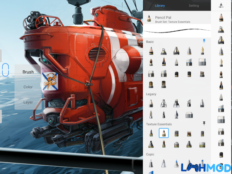Pick the golden-bronze flat brush in Basic
The image size is (232, 174).
[x=151, y=84]
